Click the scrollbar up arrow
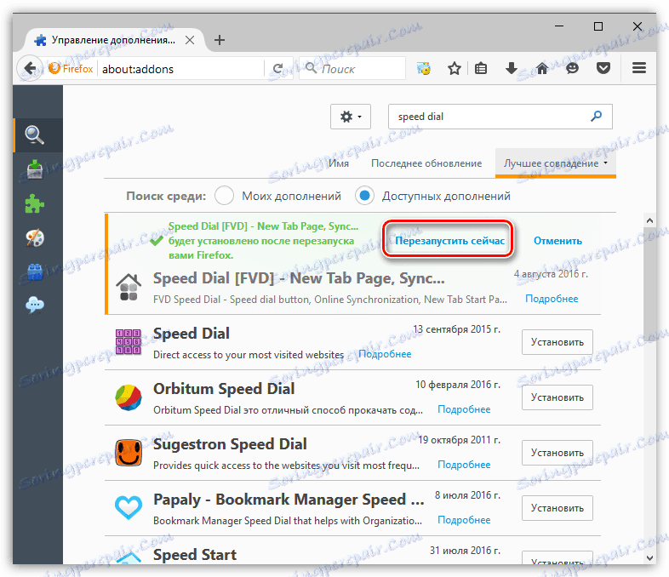This screenshot has height=577, width=669. [649, 220]
